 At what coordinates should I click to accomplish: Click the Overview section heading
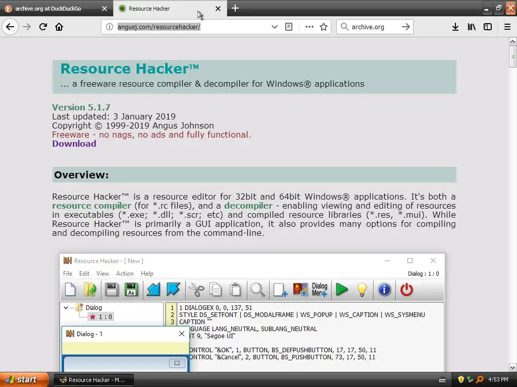pos(81,175)
